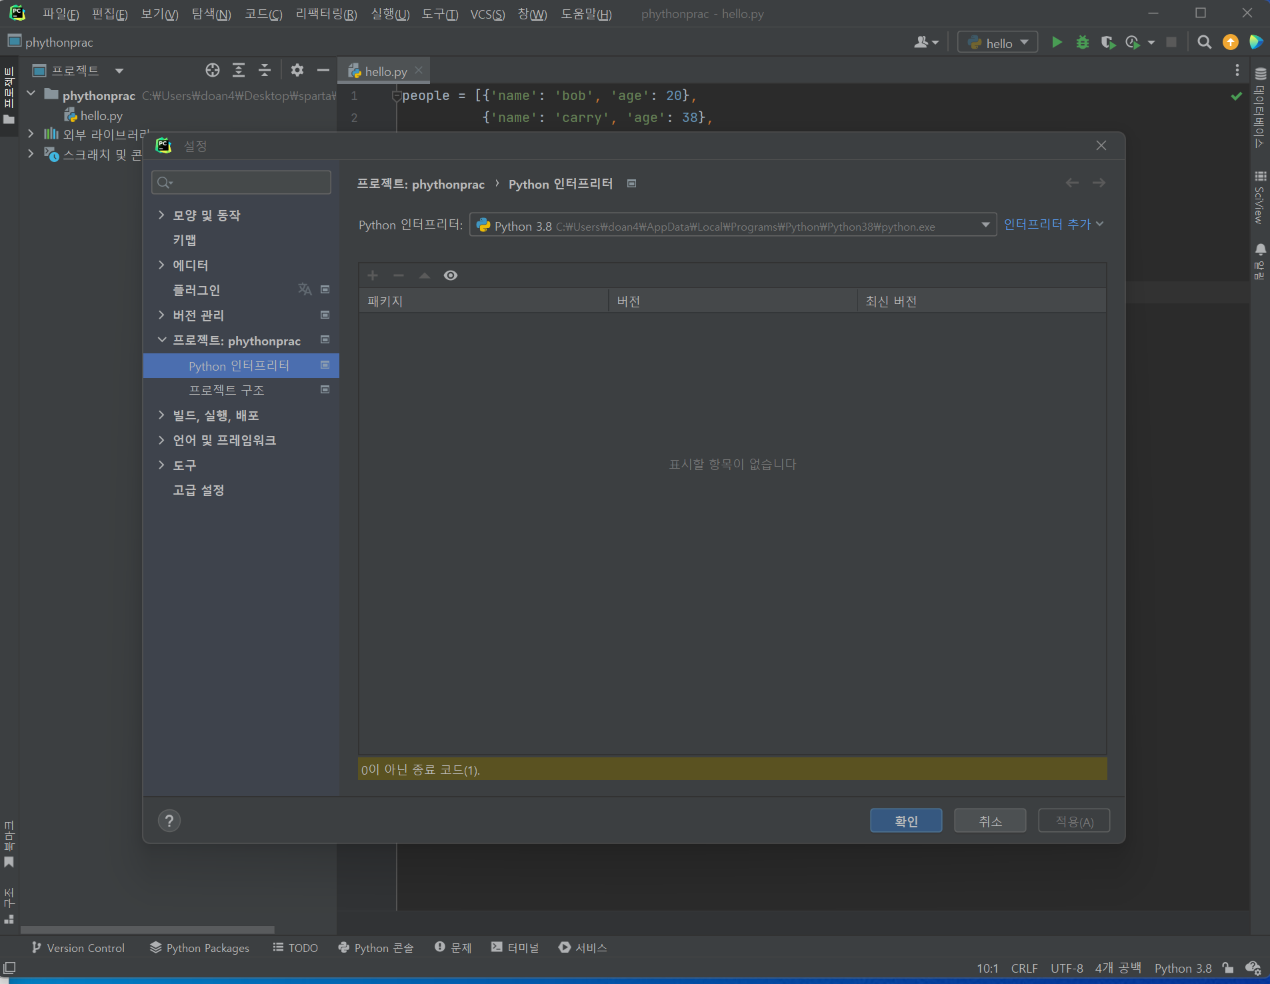
Task: Close the hello.py editor tab
Action: (x=419, y=70)
